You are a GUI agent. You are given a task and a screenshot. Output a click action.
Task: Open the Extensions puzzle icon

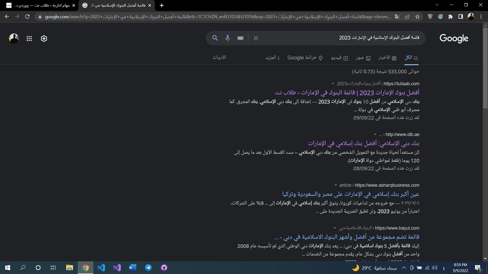[450, 17]
